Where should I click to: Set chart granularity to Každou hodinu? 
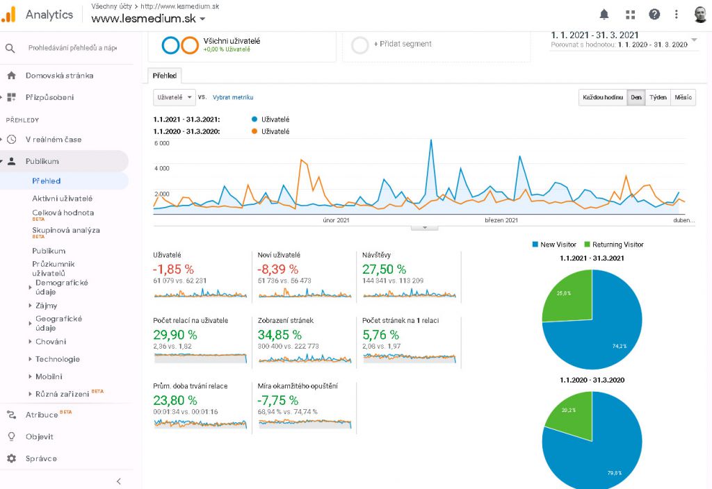coord(603,98)
